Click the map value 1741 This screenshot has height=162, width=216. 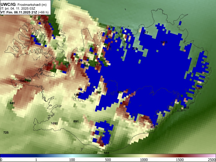[79, 61]
